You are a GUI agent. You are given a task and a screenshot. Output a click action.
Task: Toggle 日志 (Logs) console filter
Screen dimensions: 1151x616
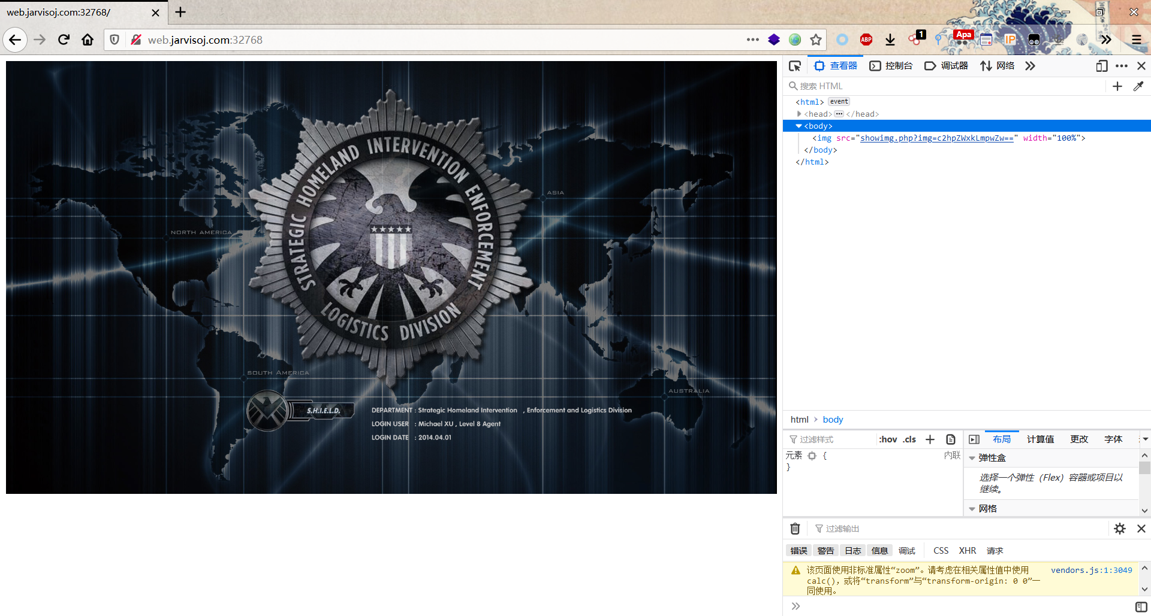(x=852, y=551)
